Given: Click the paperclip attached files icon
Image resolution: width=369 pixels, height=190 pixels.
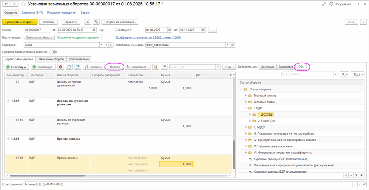Looking at the screenshot, I should [x=88, y=22].
